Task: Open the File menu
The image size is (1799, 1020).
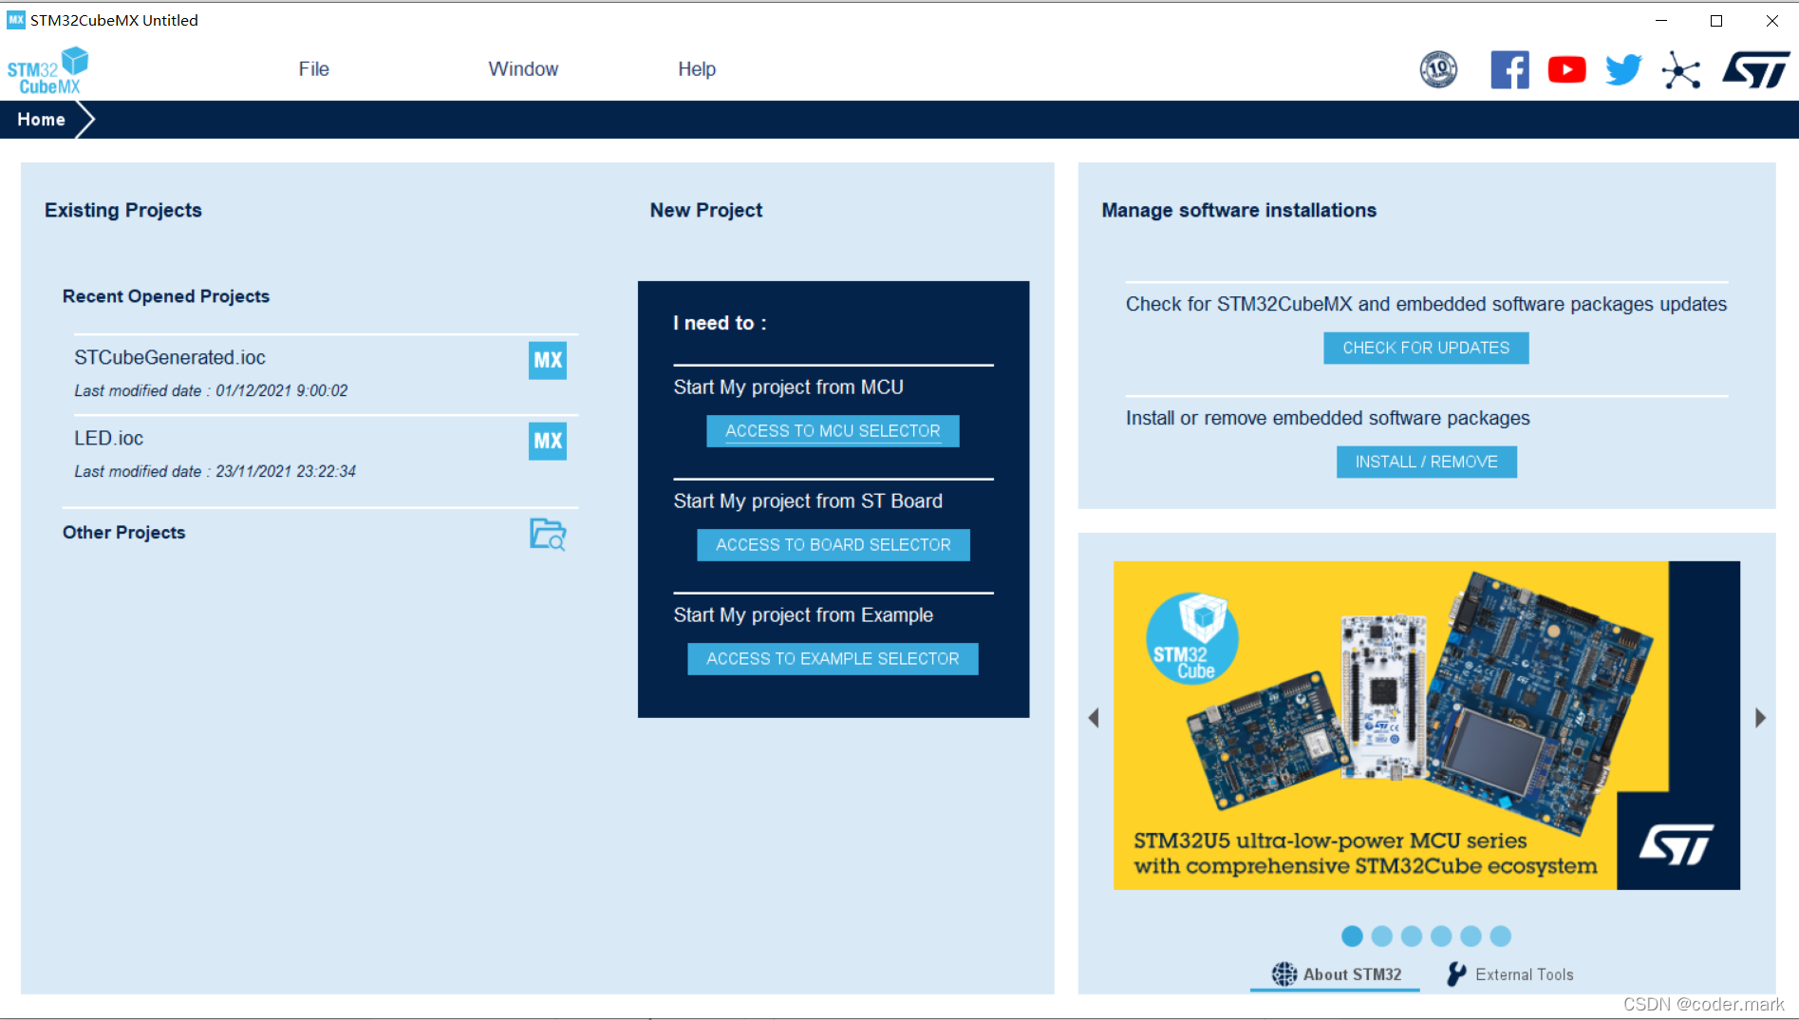Action: pyautogui.click(x=313, y=69)
